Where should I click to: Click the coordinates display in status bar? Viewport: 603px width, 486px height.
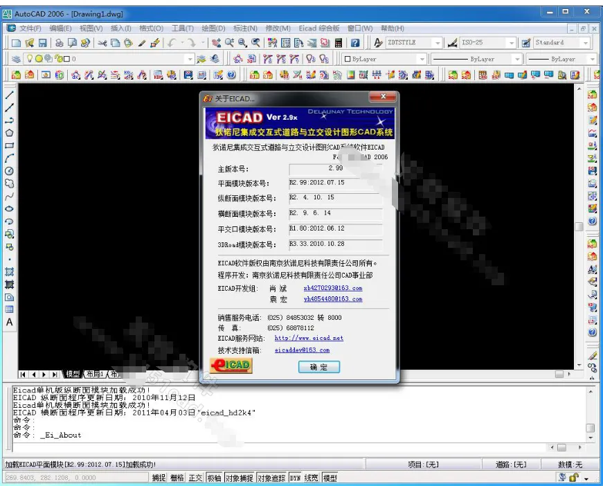77,478
